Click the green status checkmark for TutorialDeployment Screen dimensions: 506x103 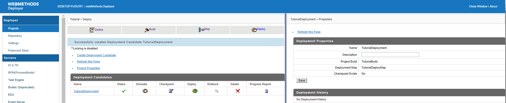pyautogui.click(x=124, y=91)
